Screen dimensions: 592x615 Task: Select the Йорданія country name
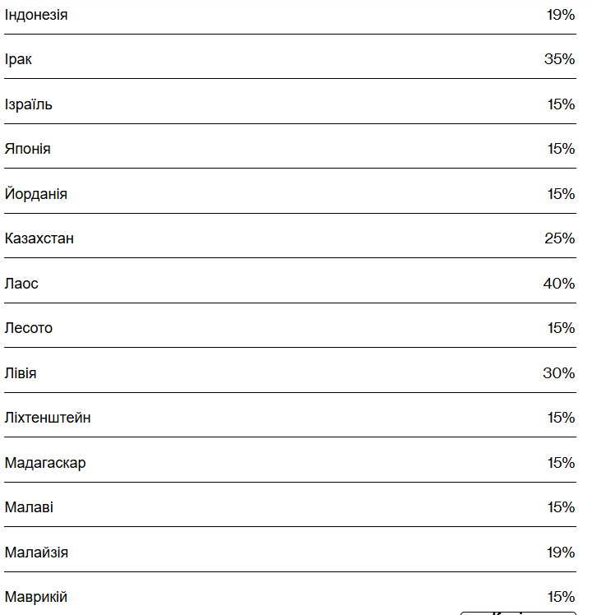tap(36, 194)
